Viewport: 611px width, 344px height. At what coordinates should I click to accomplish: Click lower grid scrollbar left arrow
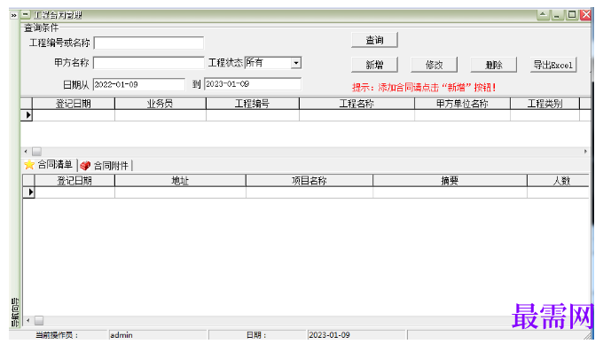tap(27, 320)
